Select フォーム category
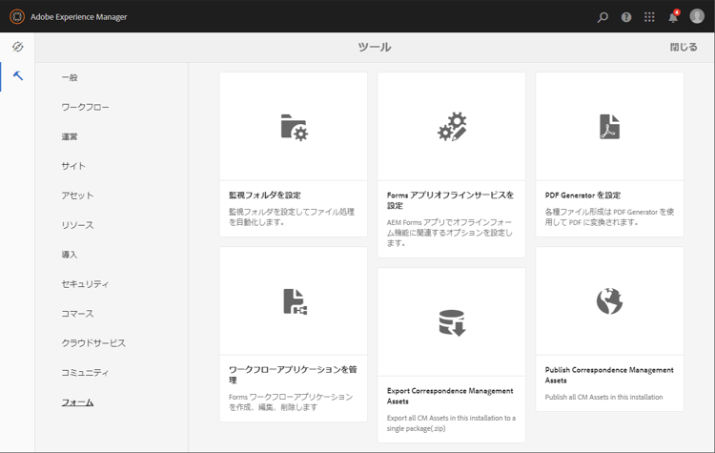Viewport: 715px width, 453px height. pyautogui.click(x=77, y=402)
